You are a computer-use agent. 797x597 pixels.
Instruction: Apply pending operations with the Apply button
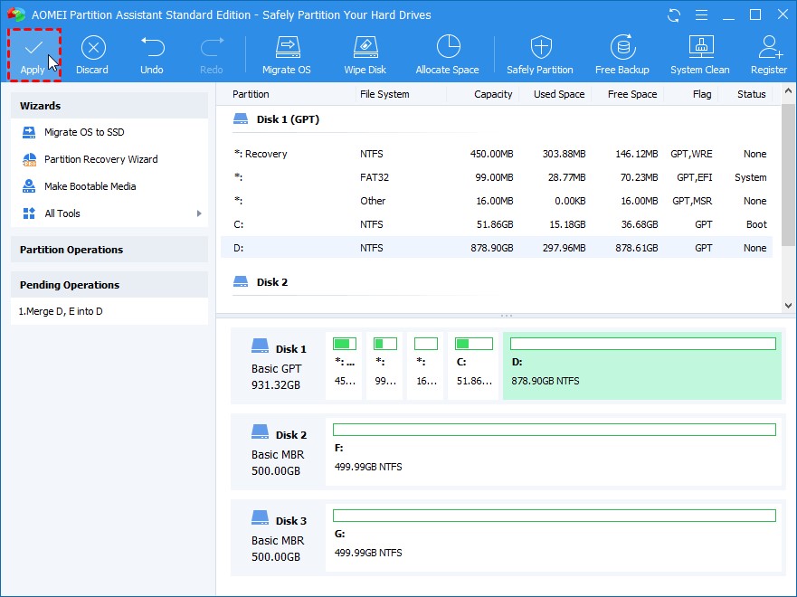click(33, 55)
